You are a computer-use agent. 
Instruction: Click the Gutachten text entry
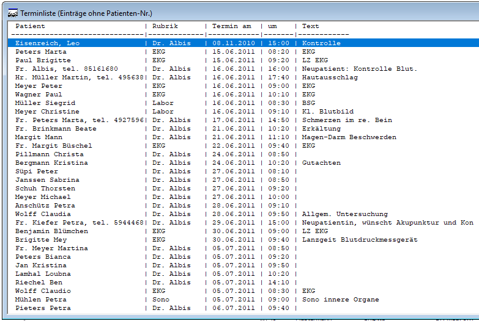[x=321, y=162]
